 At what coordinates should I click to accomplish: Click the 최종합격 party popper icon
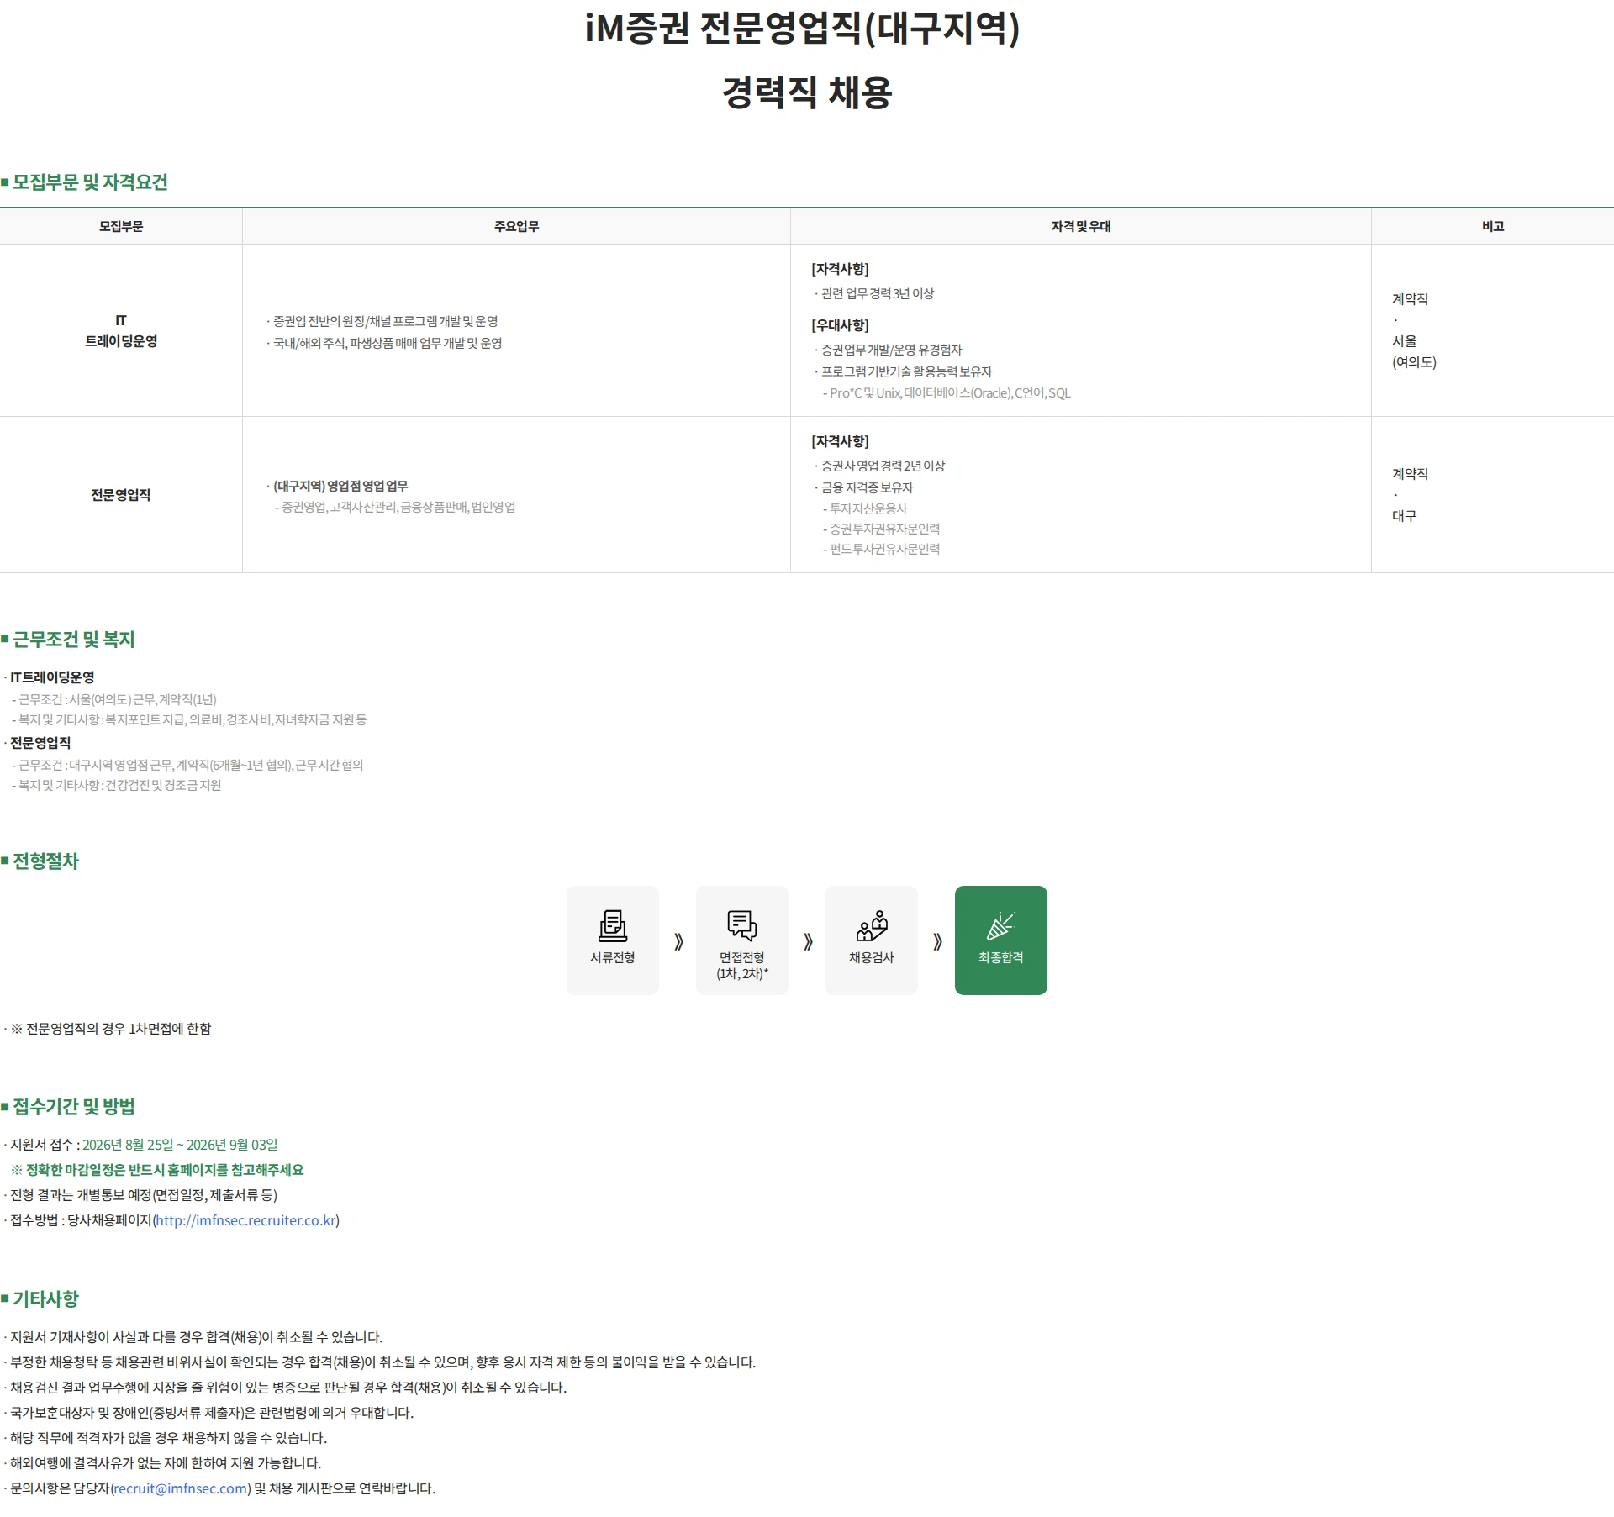(1001, 925)
